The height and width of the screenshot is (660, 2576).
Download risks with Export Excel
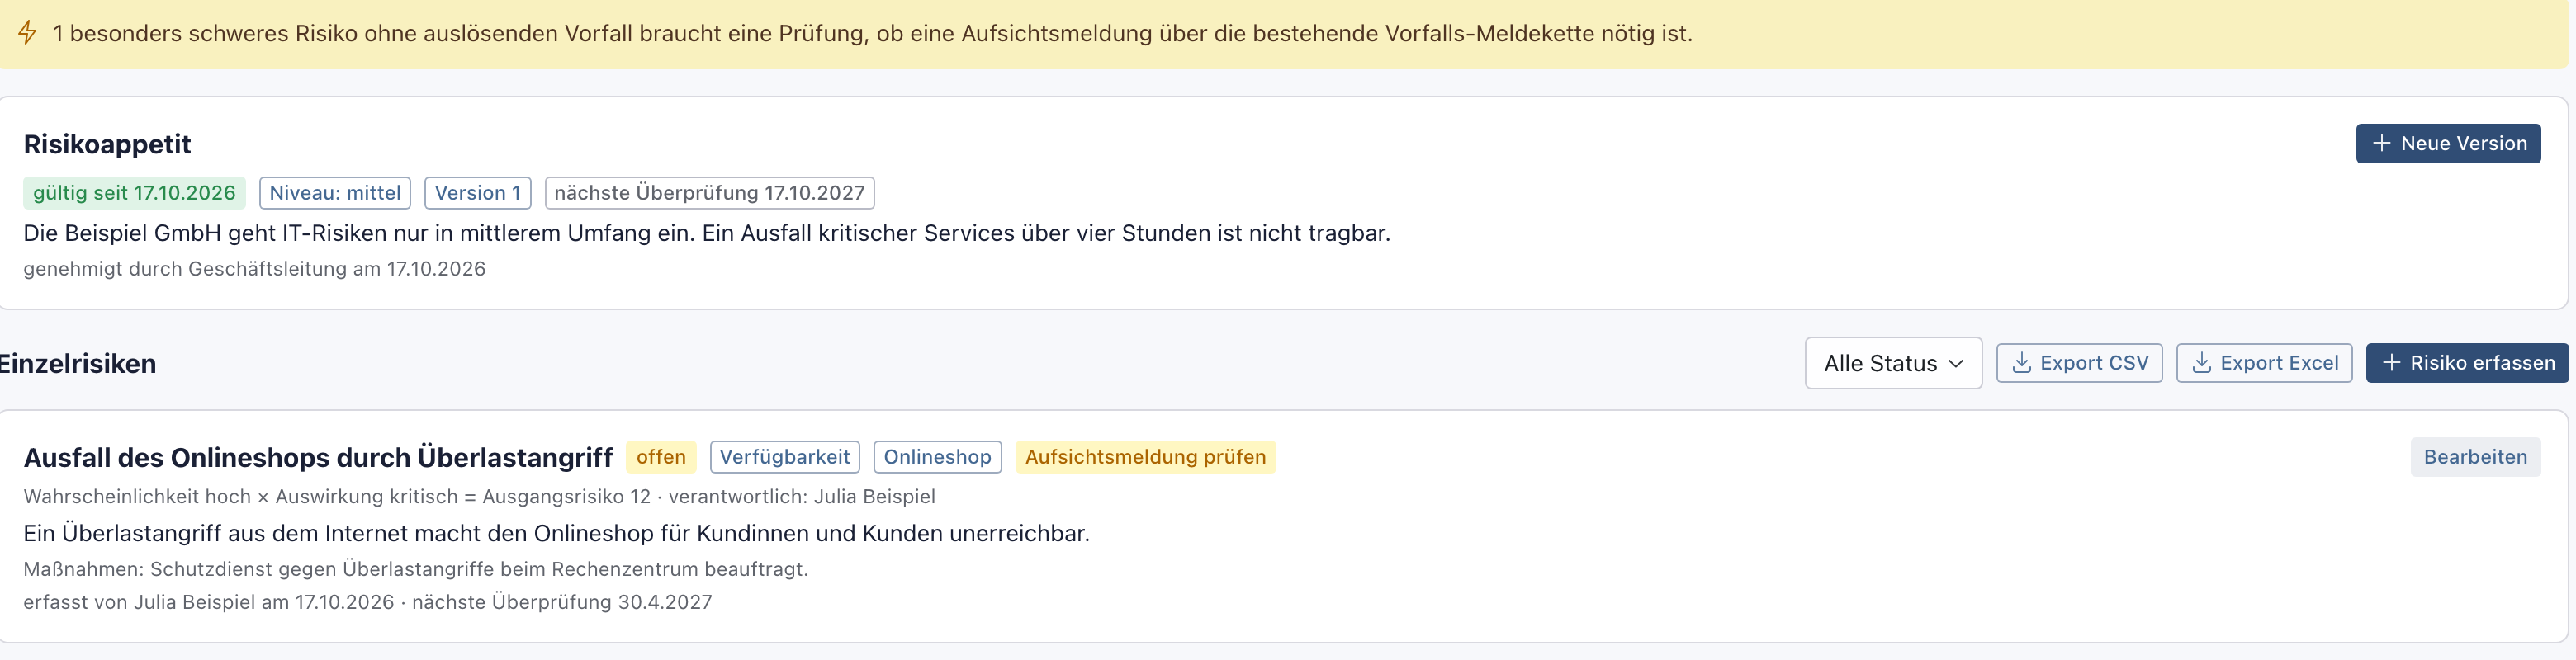click(x=2264, y=364)
